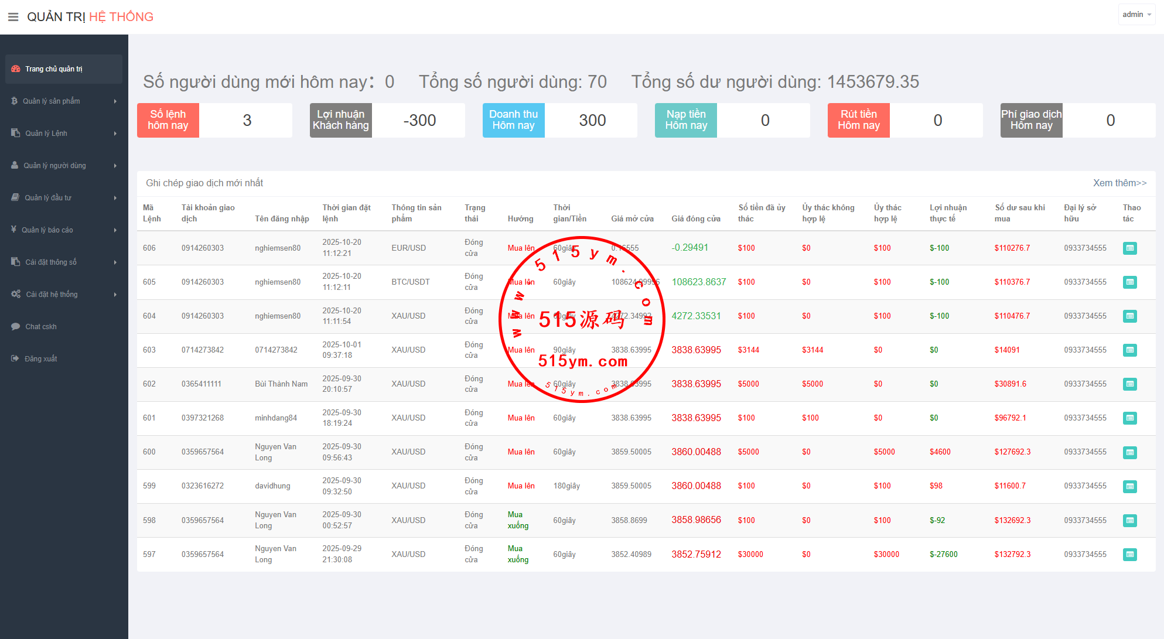The height and width of the screenshot is (639, 1164).
Task: Open the admin user dropdown
Action: (1136, 15)
